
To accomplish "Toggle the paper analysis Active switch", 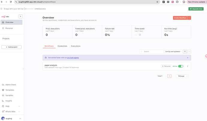I will (x=181, y=66).
